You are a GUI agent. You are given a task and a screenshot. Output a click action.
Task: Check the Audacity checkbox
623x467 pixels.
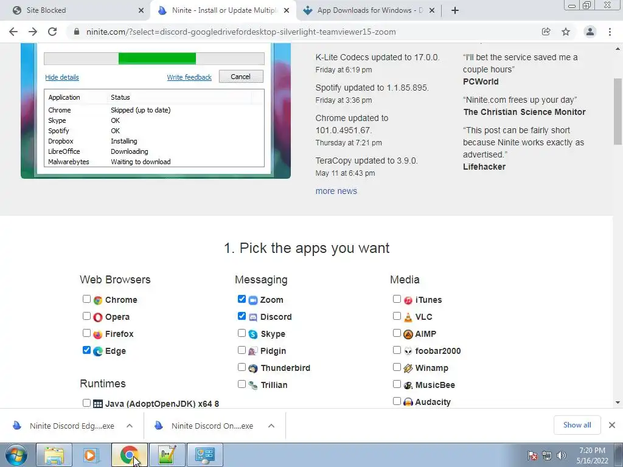point(397,401)
